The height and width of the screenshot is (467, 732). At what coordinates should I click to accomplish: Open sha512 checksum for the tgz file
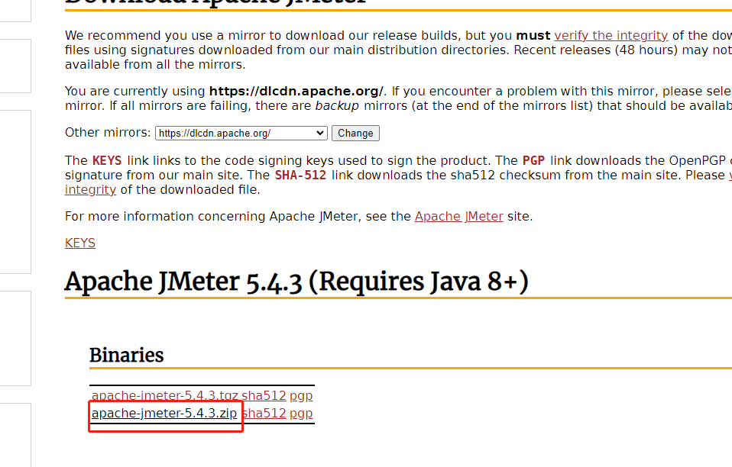264,395
